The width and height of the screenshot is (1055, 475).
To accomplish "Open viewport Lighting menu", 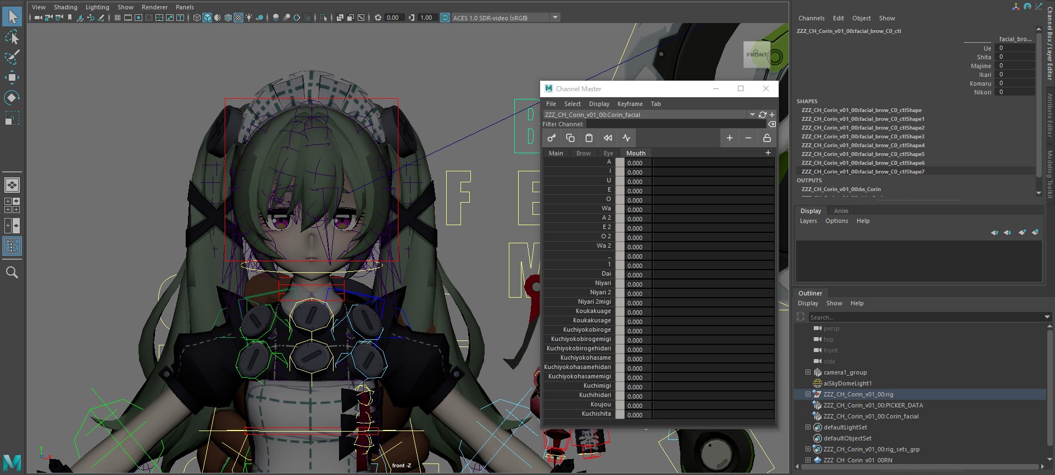I will 97,7.
